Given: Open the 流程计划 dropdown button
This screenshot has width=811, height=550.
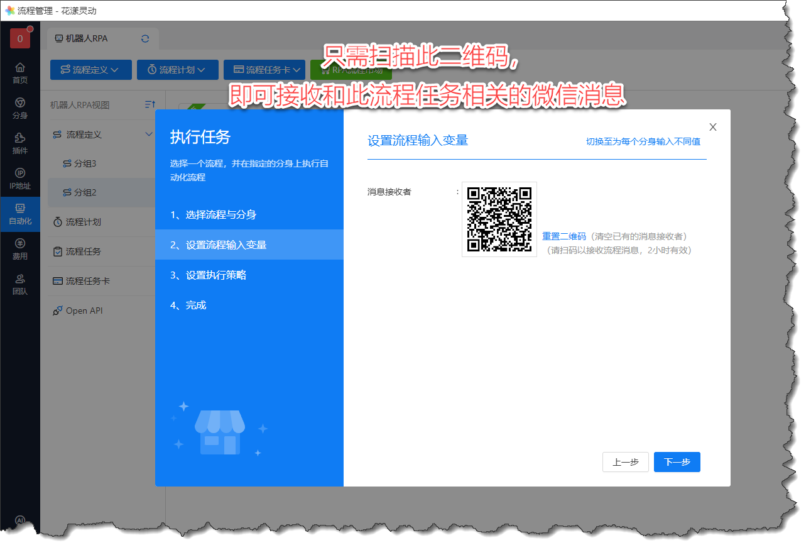Looking at the screenshot, I should pos(178,70).
